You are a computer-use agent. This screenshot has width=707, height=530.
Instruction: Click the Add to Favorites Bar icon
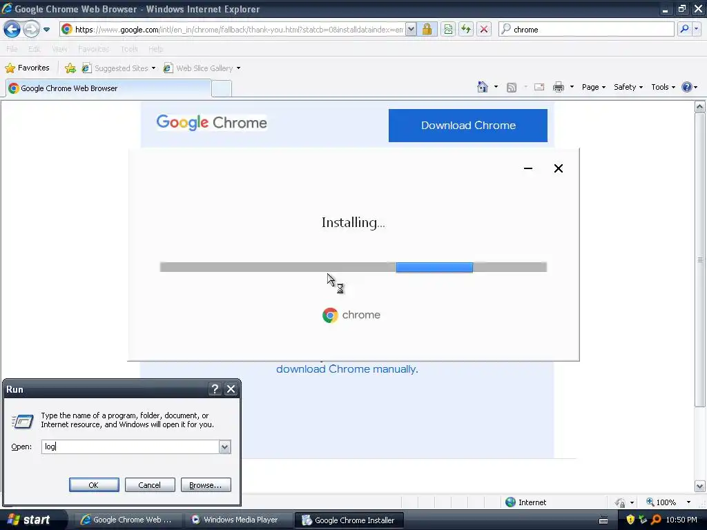pyautogui.click(x=70, y=68)
